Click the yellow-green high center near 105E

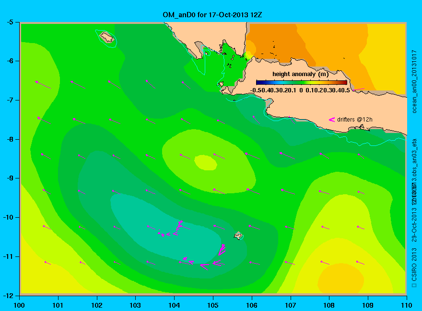(206, 163)
